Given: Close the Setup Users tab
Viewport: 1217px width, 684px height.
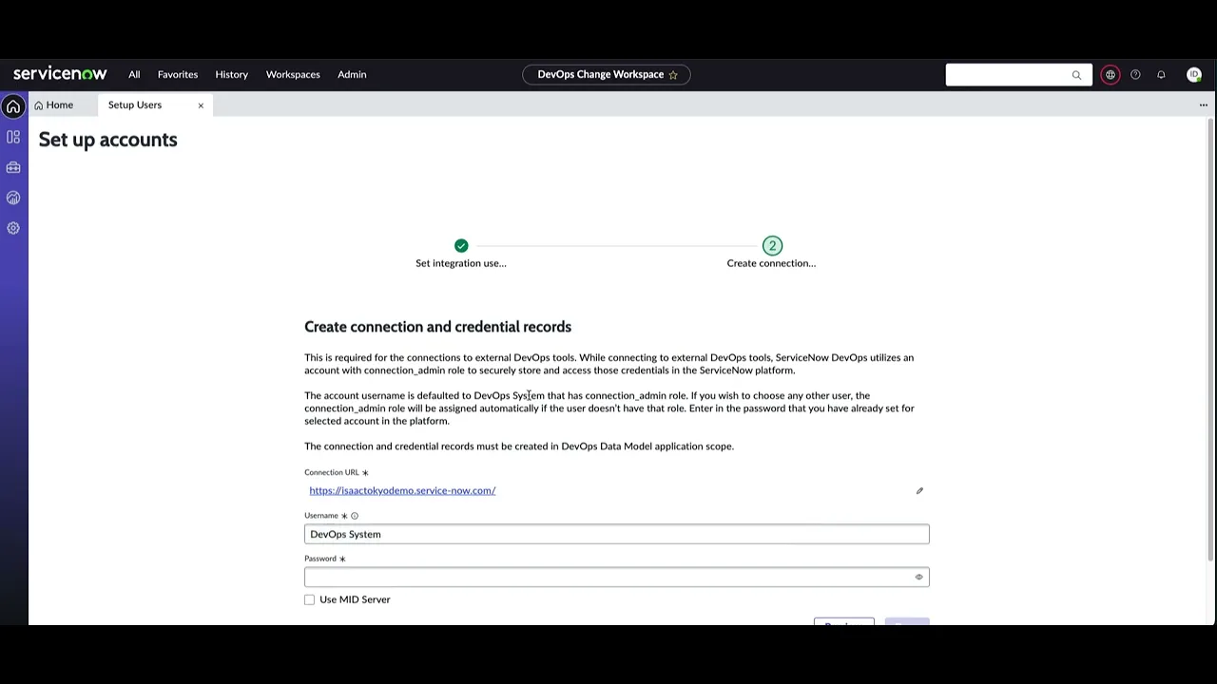Looking at the screenshot, I should [x=201, y=104].
